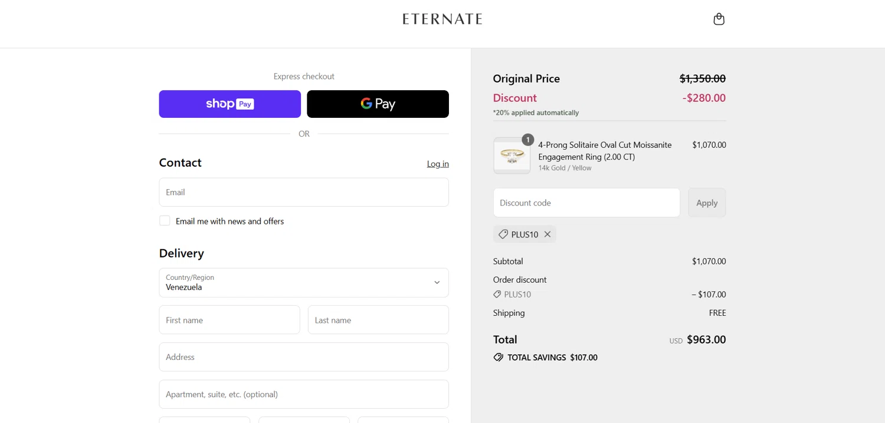This screenshot has height=423, width=885.
Task: Click the tag icon under Order discount
Action: [497, 295]
